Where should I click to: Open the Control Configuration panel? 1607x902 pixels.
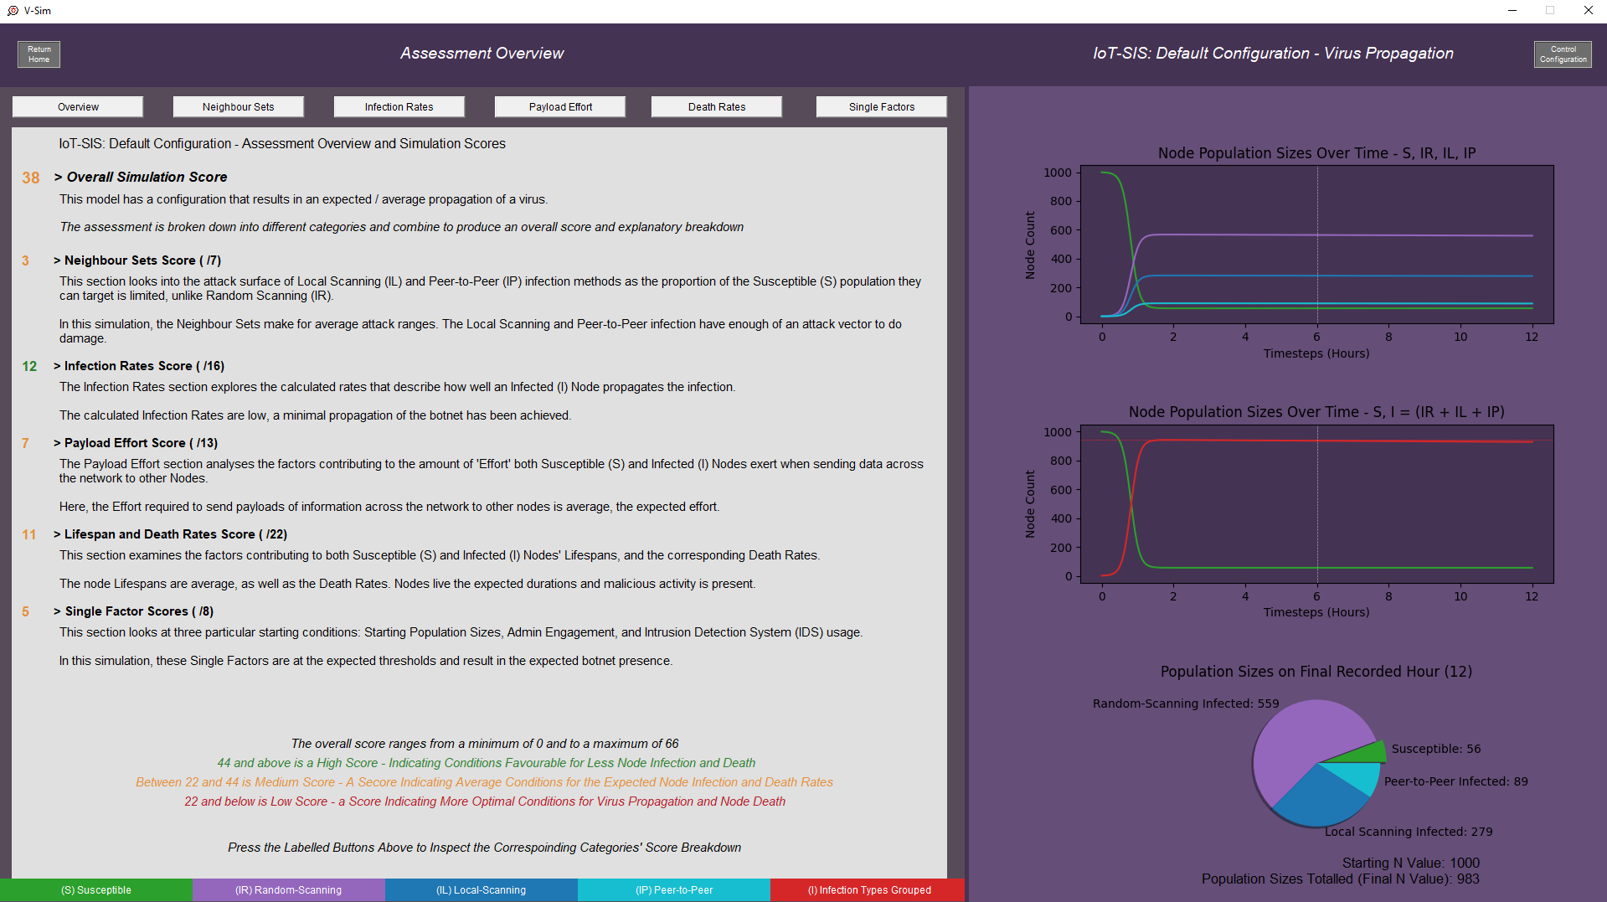point(1563,54)
